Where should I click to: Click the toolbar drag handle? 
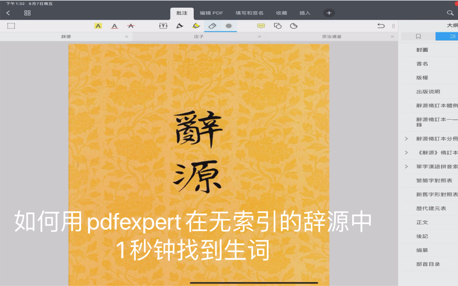pyautogui.click(x=393, y=26)
